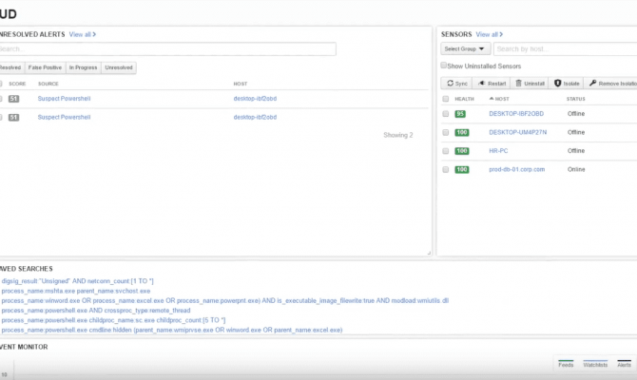
Task: Click score badge of second Suspect Powershell alert
Action: [x=14, y=118]
